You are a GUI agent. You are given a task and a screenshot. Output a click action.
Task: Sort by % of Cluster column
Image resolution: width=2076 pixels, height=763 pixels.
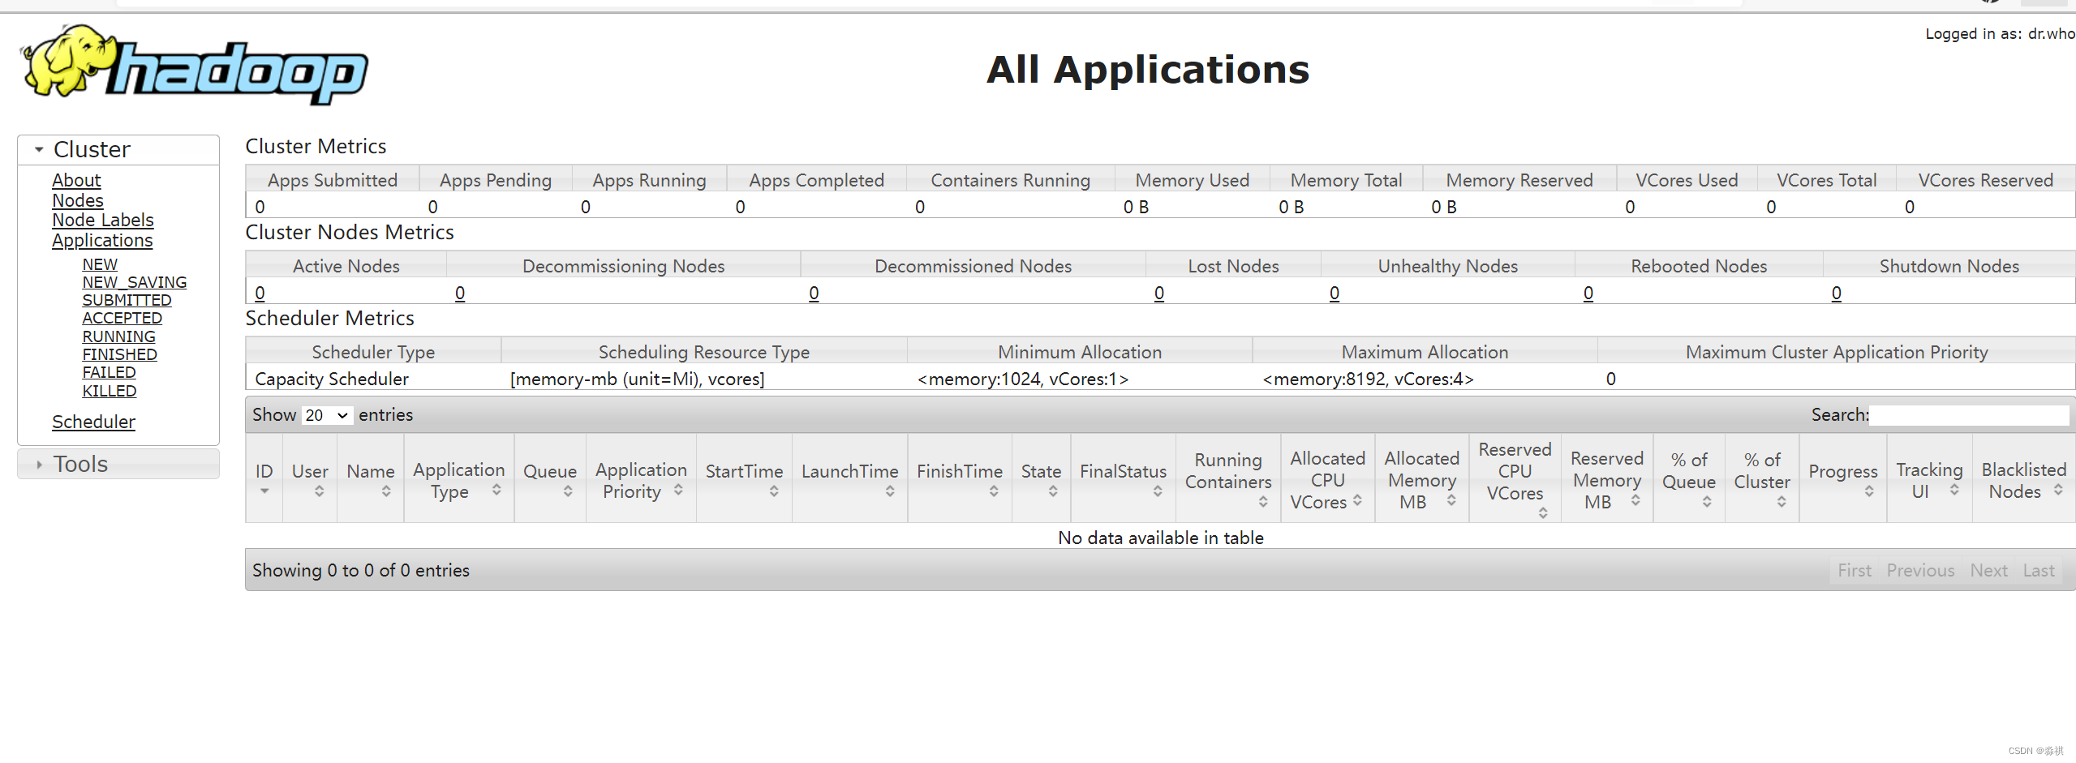point(1762,478)
